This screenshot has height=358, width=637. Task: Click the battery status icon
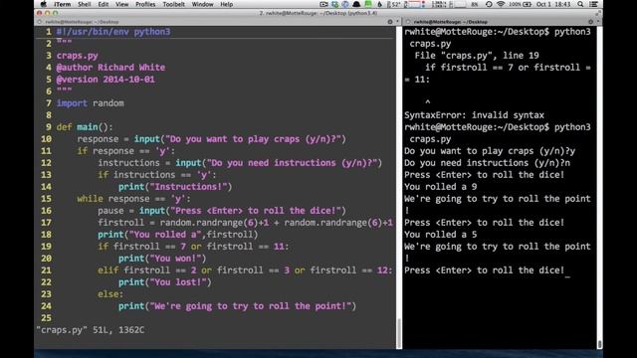click(x=527, y=4)
